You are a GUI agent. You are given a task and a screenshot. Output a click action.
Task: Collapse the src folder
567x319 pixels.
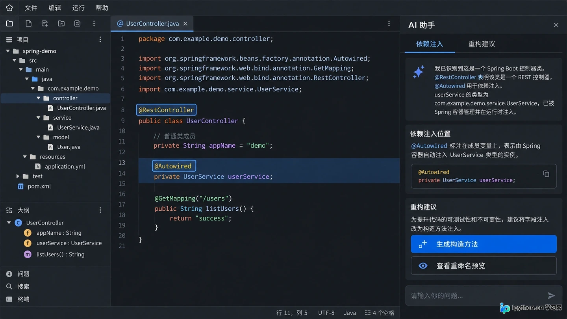pos(14,60)
